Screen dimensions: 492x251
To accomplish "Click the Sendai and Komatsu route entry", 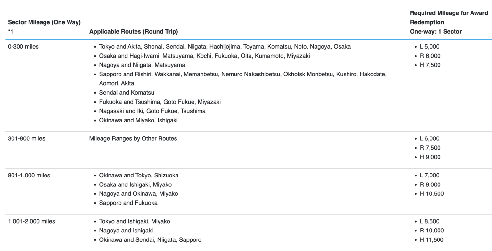I will [x=127, y=93].
